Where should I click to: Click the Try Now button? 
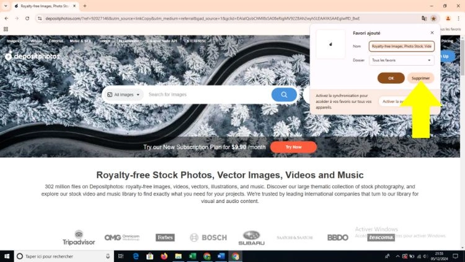click(293, 147)
